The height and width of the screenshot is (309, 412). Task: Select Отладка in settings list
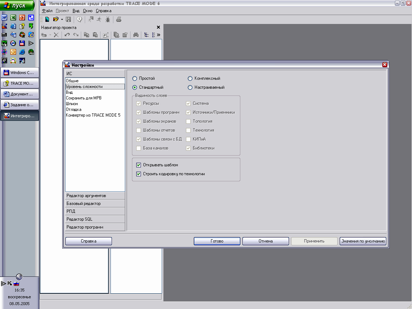click(95, 109)
